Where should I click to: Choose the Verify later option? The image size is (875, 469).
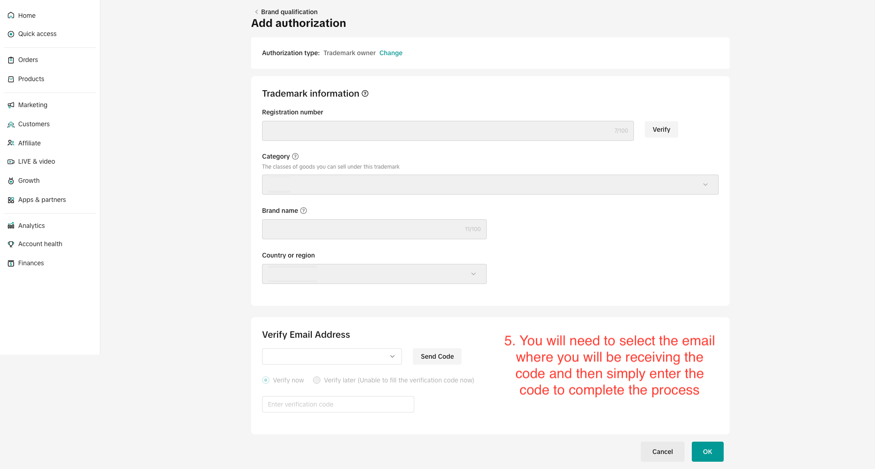coord(317,380)
